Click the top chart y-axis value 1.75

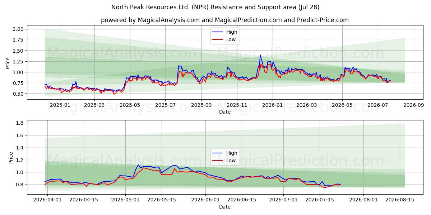[18, 40]
